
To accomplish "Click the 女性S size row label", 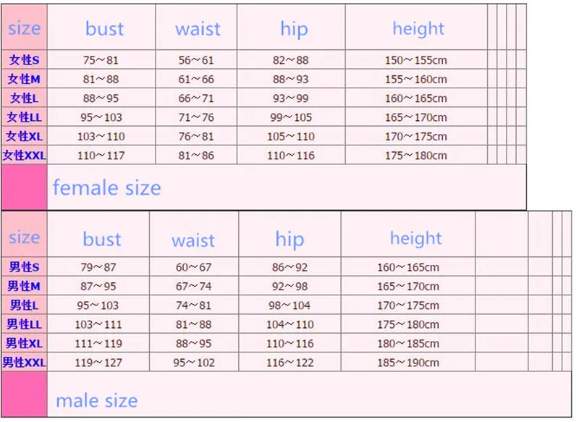I will click(25, 60).
